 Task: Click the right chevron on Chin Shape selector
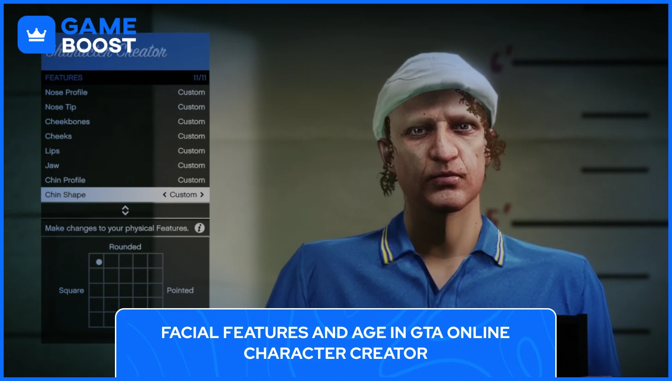202,195
